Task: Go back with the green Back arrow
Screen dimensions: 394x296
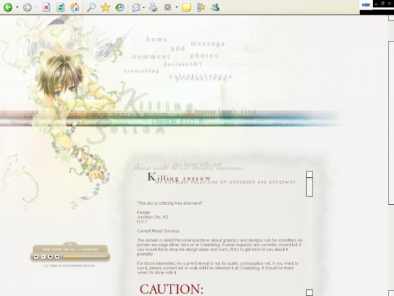Action: [7, 7]
